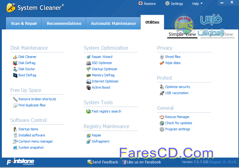Click the Memory Defrag icon
This screenshot has height=168, width=239.
click(x=89, y=75)
